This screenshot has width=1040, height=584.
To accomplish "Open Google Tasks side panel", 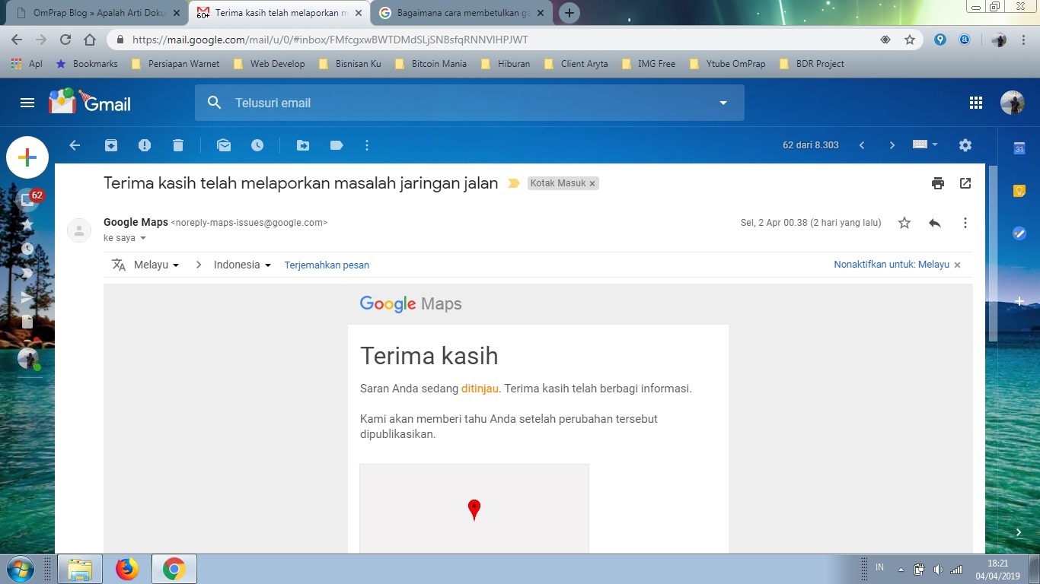I will click(x=1019, y=233).
